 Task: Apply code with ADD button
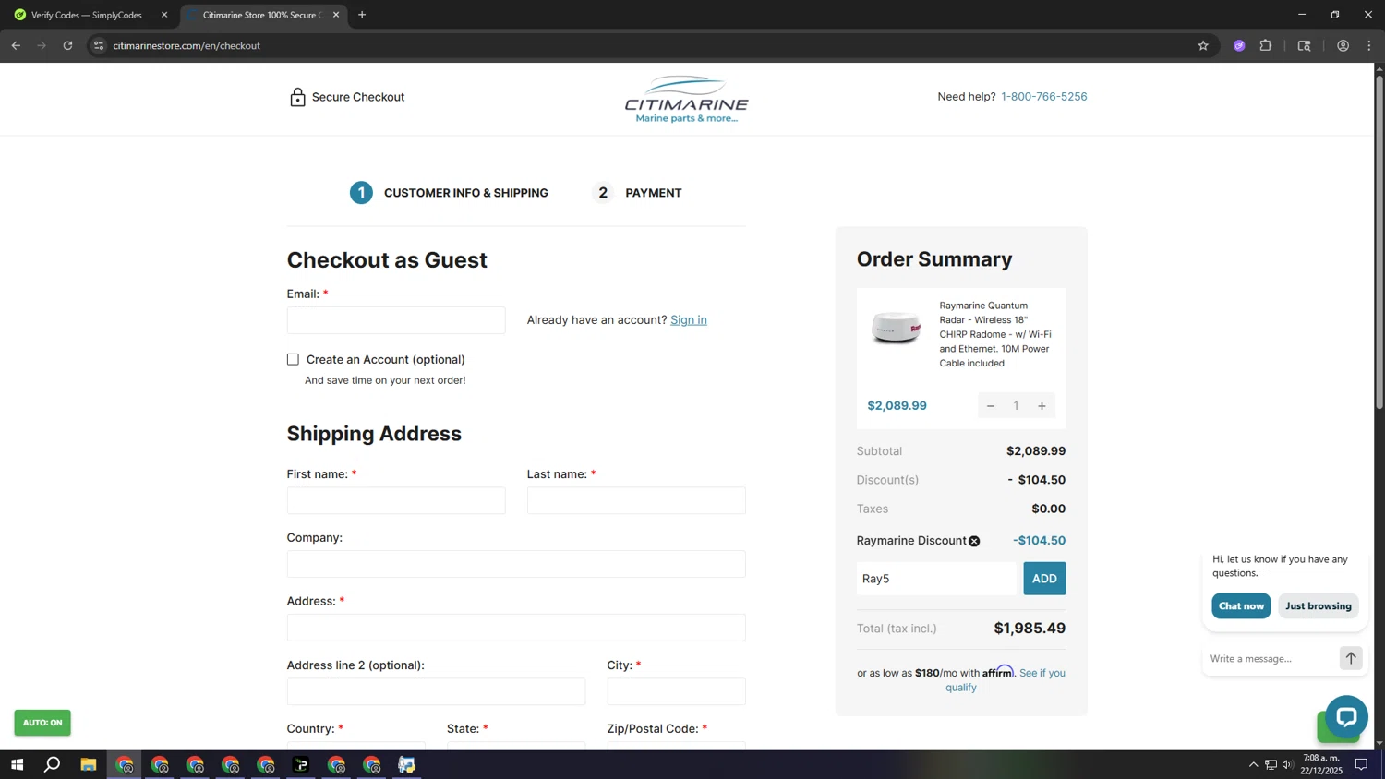[x=1044, y=579]
